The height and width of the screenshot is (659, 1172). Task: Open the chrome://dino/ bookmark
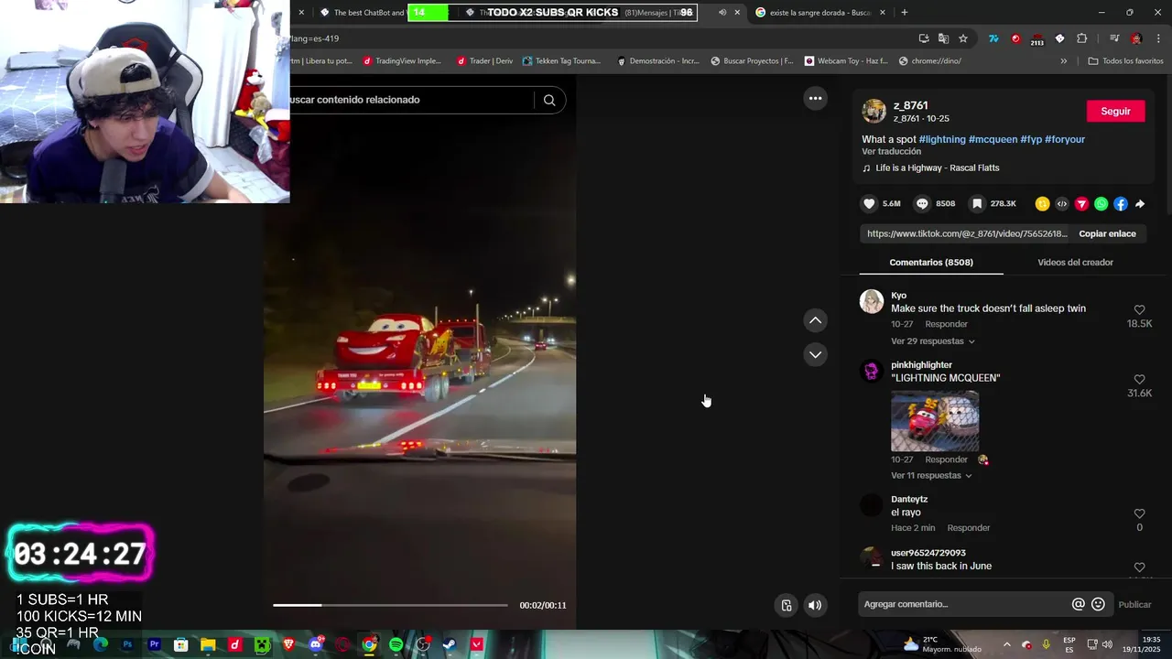[x=930, y=61]
